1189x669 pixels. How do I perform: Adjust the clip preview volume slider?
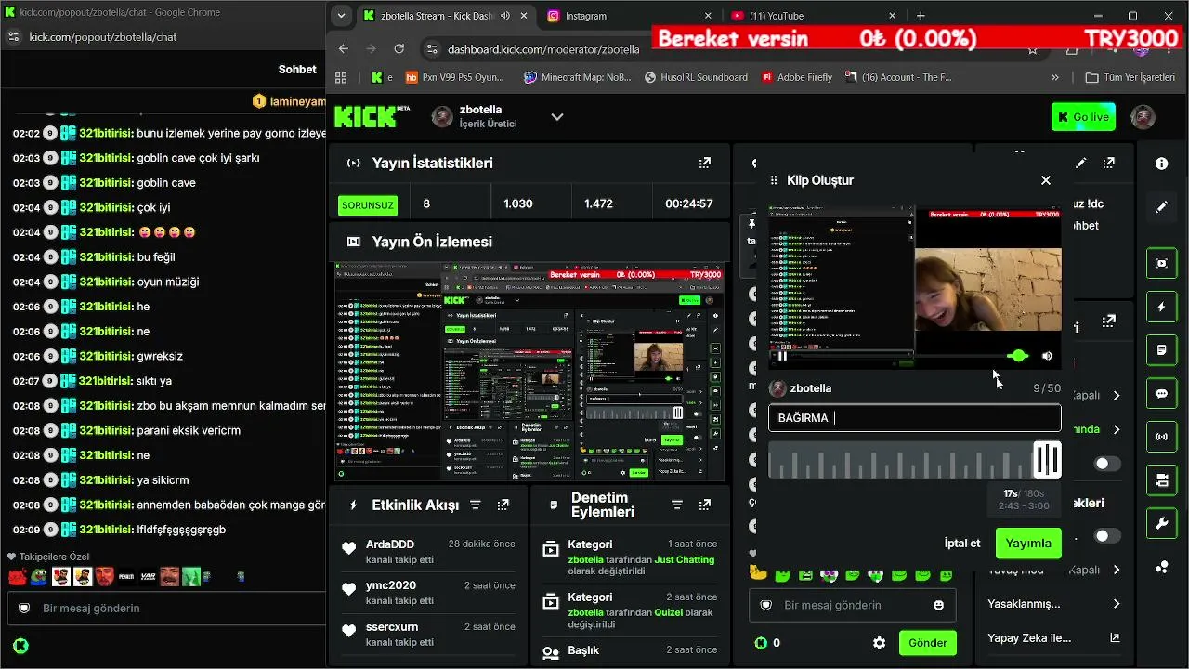point(1018,356)
